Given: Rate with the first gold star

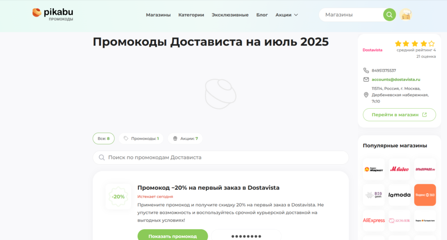Looking at the screenshot, I should coord(398,44).
